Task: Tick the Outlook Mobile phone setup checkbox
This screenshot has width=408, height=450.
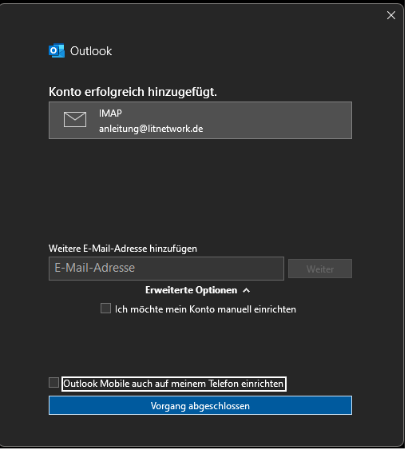Action: (53, 383)
